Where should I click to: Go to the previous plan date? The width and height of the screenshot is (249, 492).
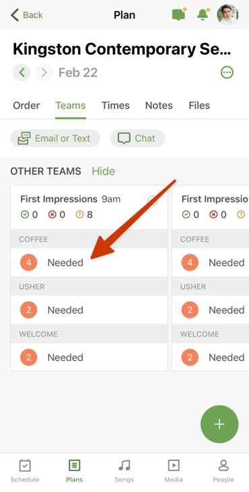pyautogui.click(x=22, y=73)
